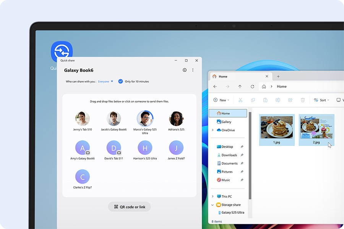Open Quick Share desktop app icon
344x229 pixels.
(x=62, y=52)
